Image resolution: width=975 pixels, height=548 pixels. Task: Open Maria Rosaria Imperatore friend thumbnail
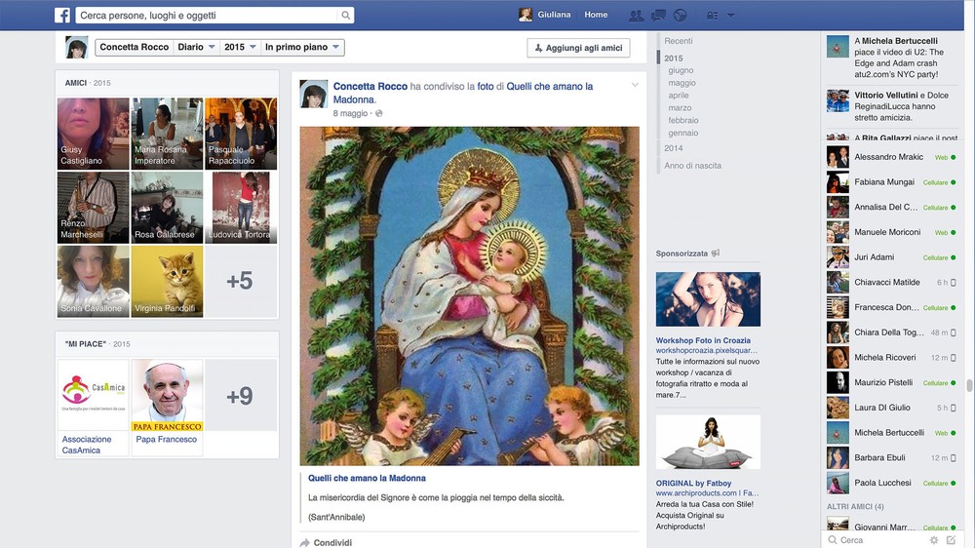coord(168,134)
